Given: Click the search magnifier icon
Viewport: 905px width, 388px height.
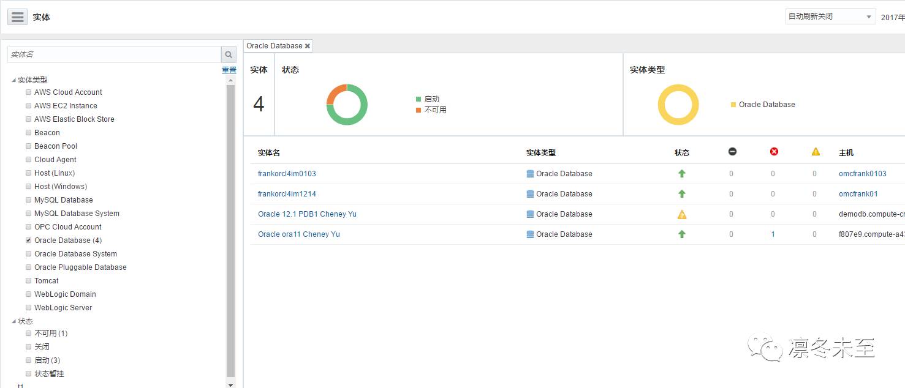Looking at the screenshot, I should pyautogui.click(x=229, y=54).
